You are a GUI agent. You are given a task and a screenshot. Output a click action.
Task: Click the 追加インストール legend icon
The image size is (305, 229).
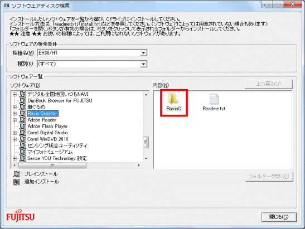click(17, 182)
